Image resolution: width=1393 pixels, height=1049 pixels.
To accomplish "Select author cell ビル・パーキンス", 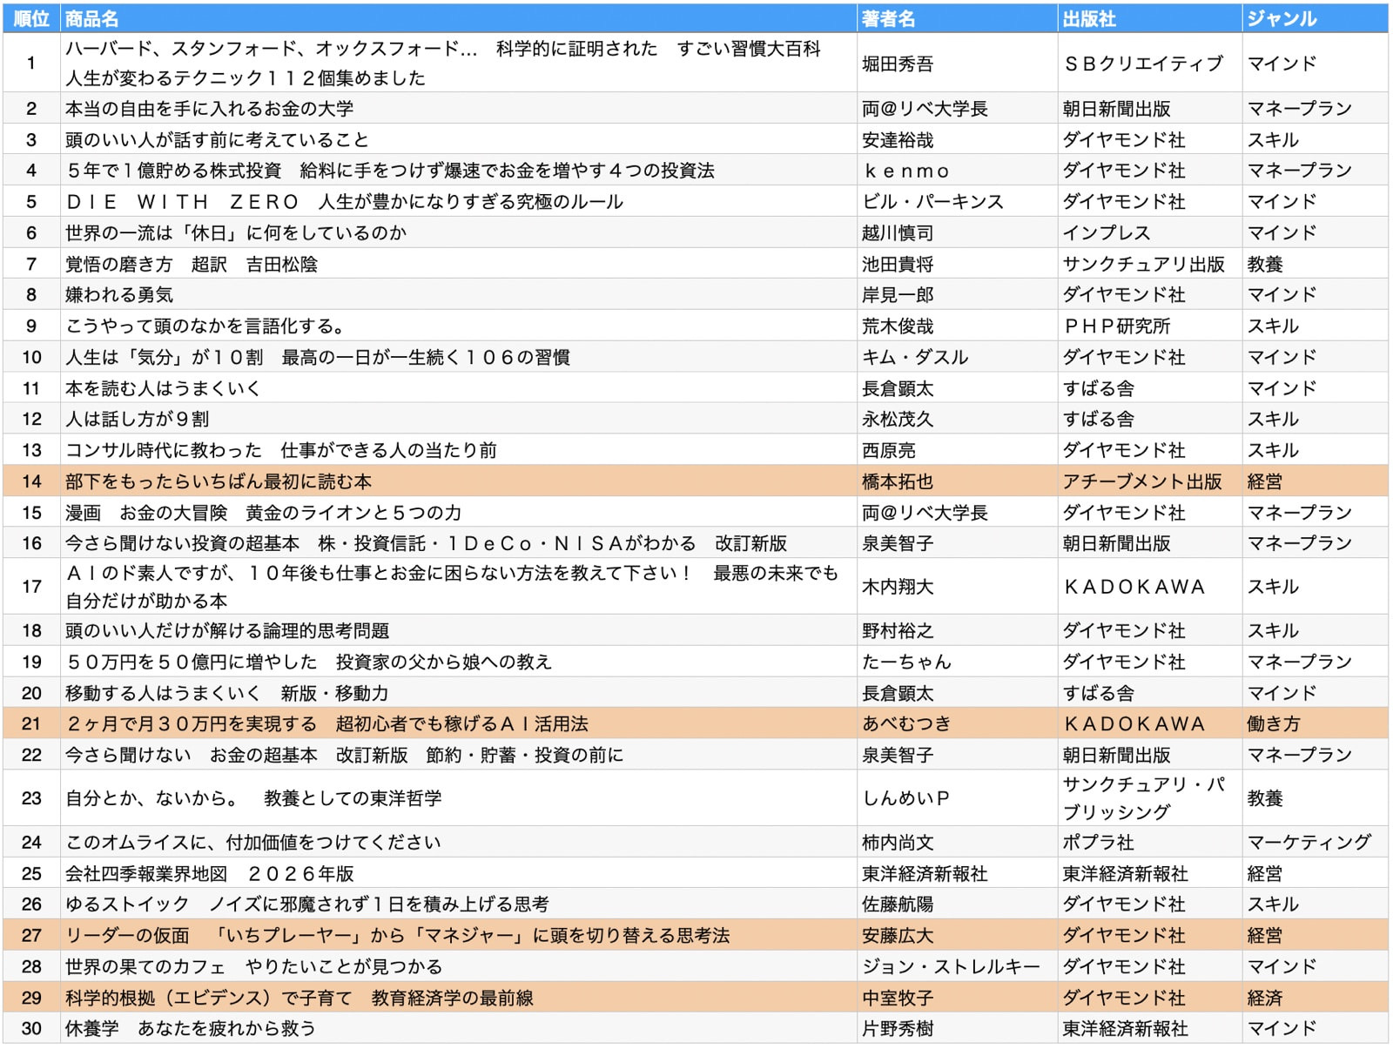I will tap(932, 202).
